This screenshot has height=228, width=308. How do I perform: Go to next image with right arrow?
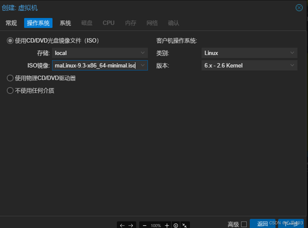[x=131, y=226]
